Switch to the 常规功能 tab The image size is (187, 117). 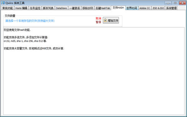(x=7, y=8)
